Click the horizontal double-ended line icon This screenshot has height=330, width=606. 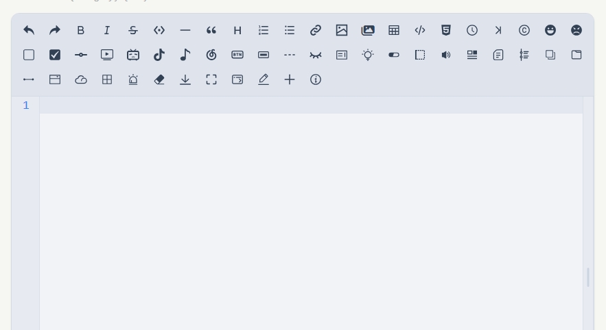29,79
